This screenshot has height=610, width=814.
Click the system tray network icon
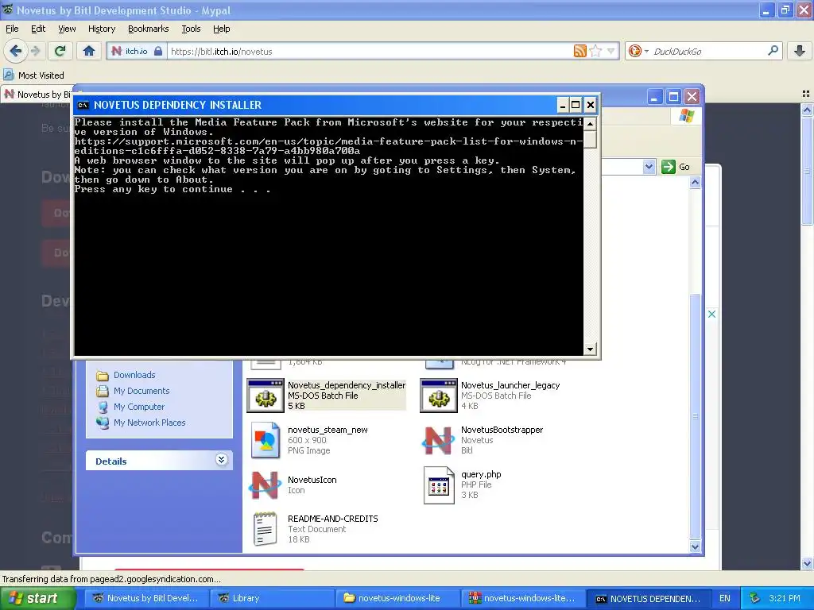(x=754, y=598)
